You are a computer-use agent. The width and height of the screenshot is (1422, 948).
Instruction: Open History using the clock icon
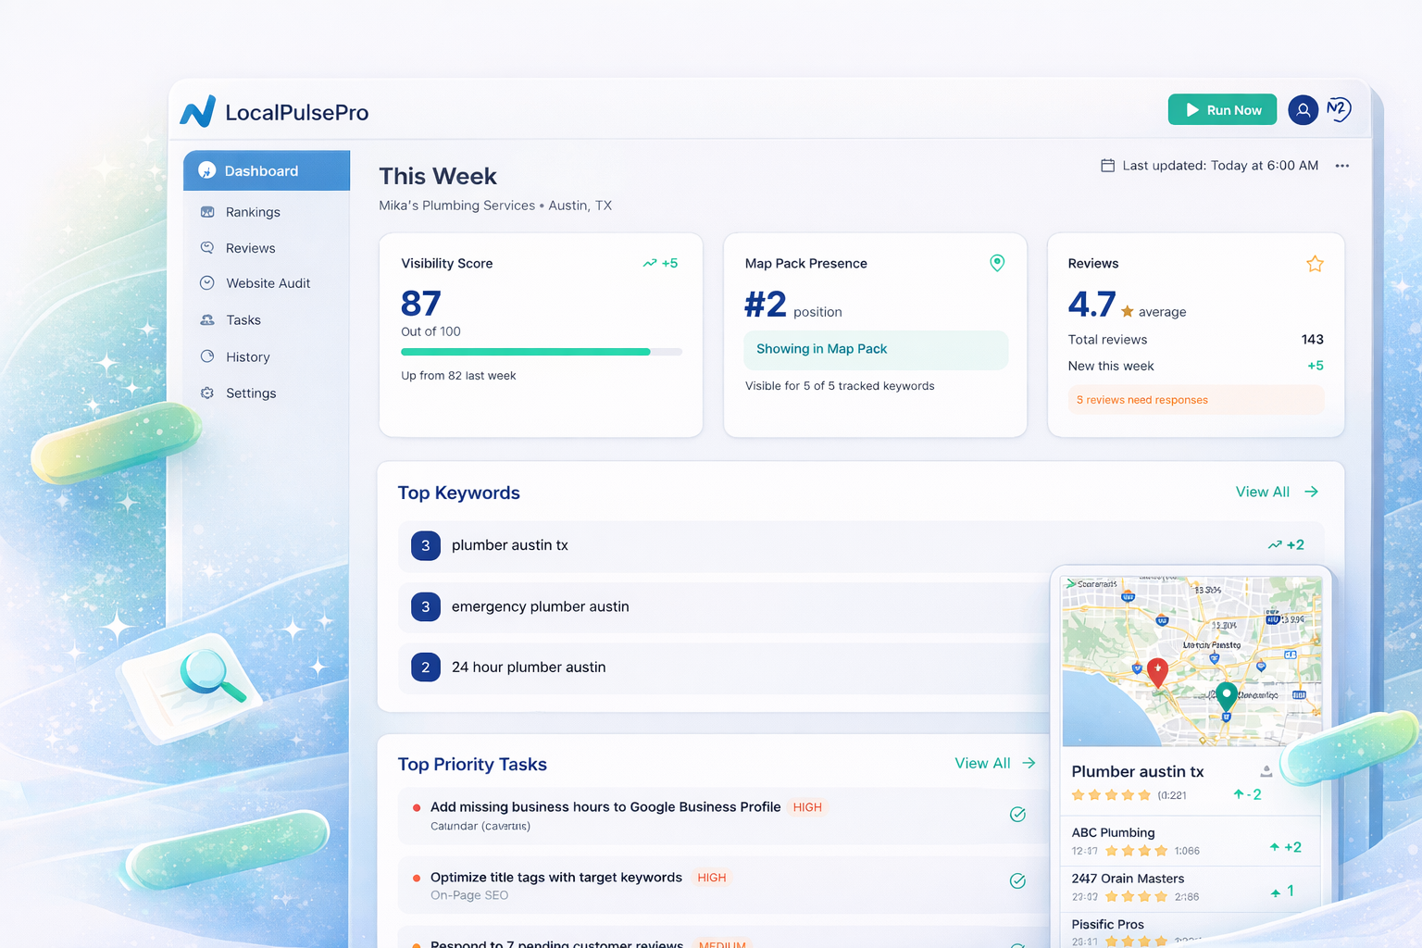pos(206,356)
